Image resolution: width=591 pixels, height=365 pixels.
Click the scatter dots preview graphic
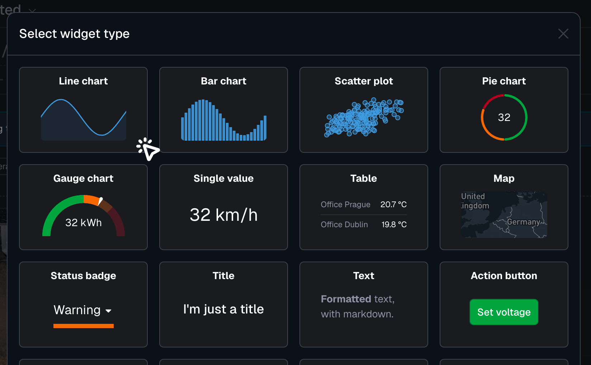click(x=364, y=117)
